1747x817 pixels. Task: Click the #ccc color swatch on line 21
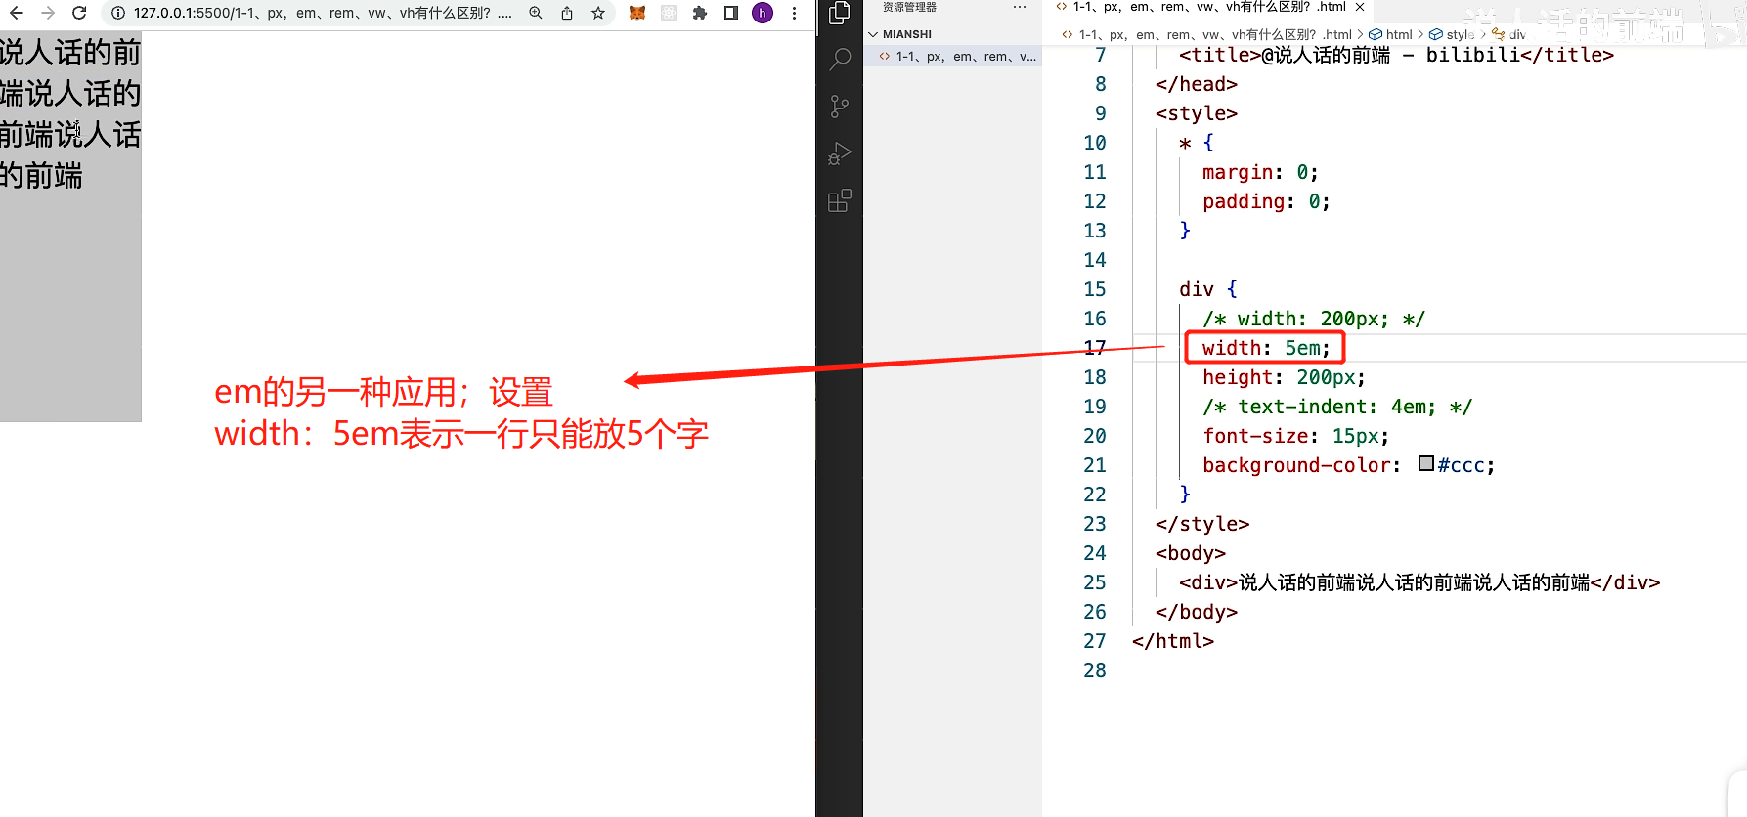pyautogui.click(x=1426, y=464)
